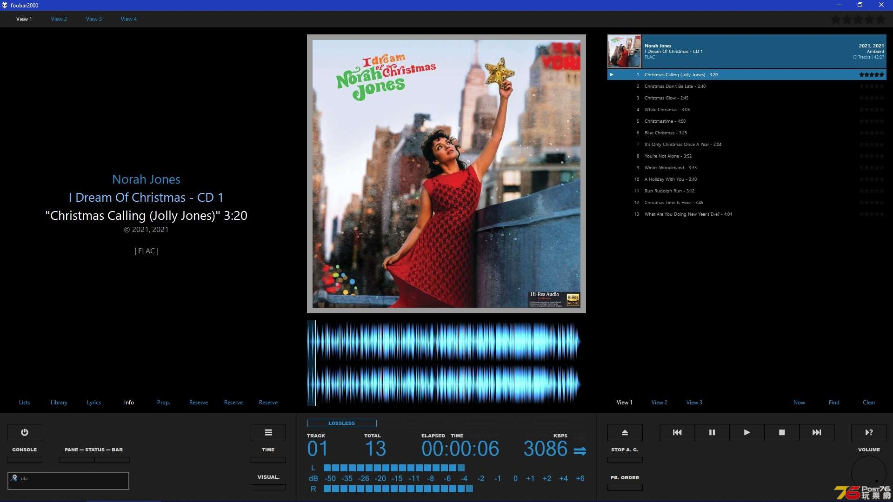Switch playlist pane to View 2
The width and height of the screenshot is (893, 502).
coord(660,403)
